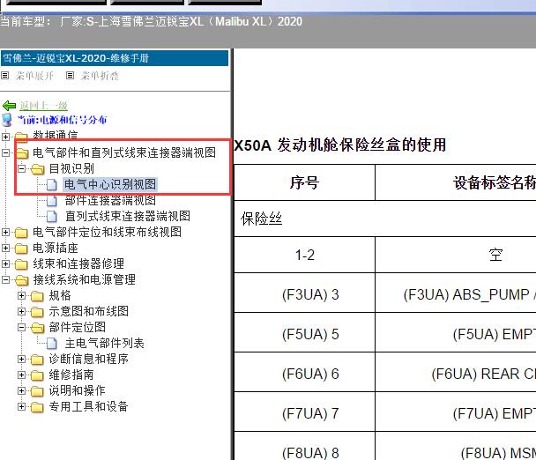Click the 规格 folder icon
The image size is (536, 460).
pos(37,295)
